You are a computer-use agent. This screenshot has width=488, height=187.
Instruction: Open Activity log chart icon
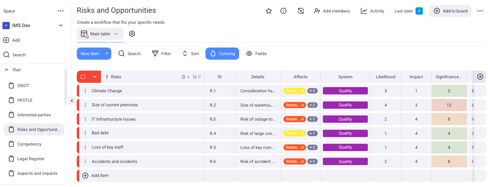pos(364,11)
